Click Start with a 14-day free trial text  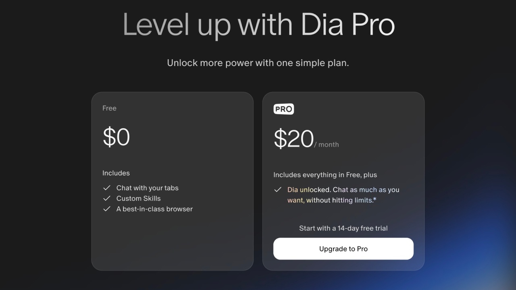pyautogui.click(x=343, y=228)
